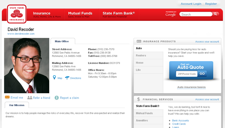Click the Mon - Fri office hours line
The width and height of the screenshot is (225, 128).
point(102,73)
